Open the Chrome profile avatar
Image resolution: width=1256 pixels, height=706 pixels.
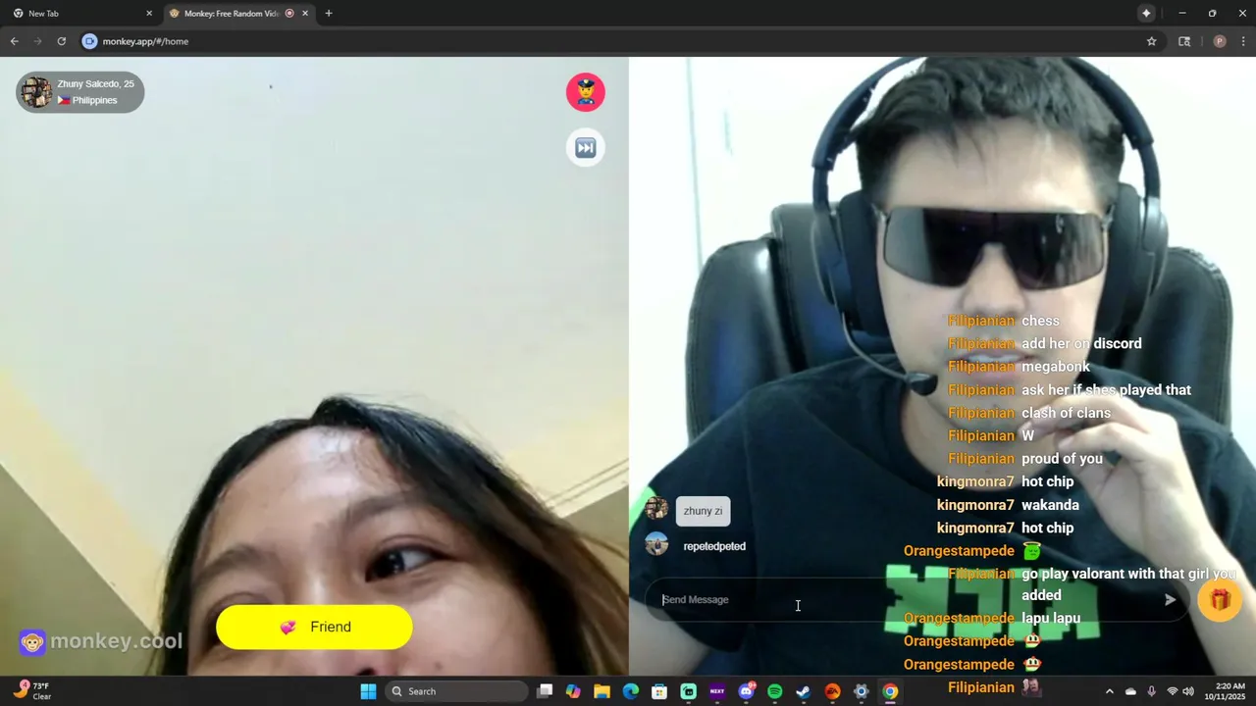pos(1220,41)
